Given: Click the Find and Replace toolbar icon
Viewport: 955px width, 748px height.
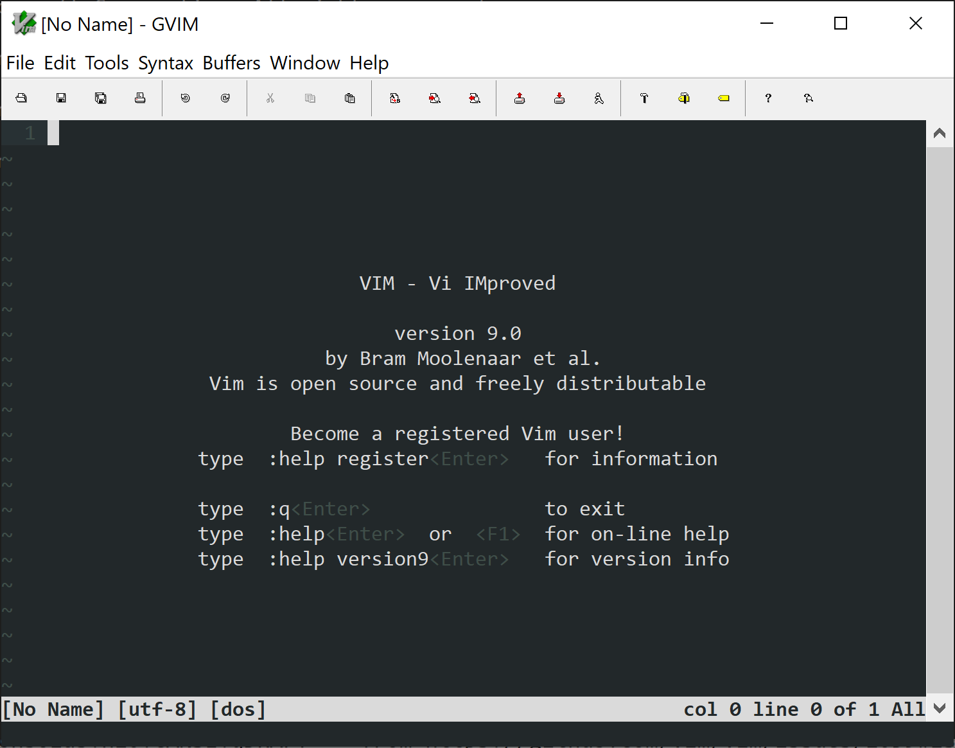Looking at the screenshot, I should click(395, 98).
